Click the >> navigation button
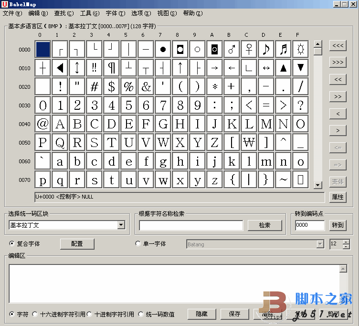 338,96
